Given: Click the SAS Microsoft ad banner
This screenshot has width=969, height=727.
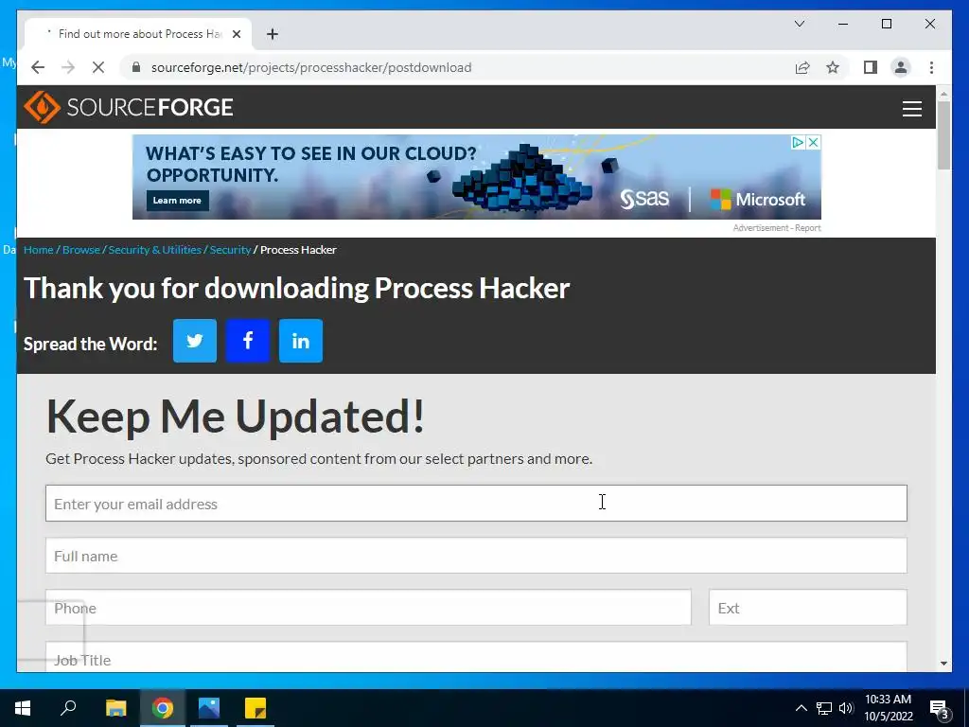Looking at the screenshot, I should pyautogui.click(x=477, y=177).
